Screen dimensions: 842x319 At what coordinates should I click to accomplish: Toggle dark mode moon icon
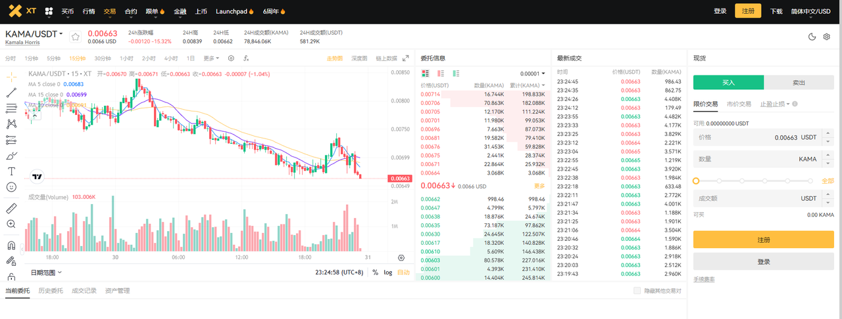812,37
